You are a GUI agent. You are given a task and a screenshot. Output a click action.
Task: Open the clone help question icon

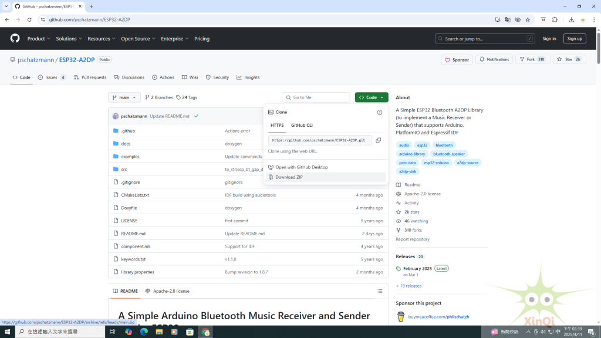380,112
